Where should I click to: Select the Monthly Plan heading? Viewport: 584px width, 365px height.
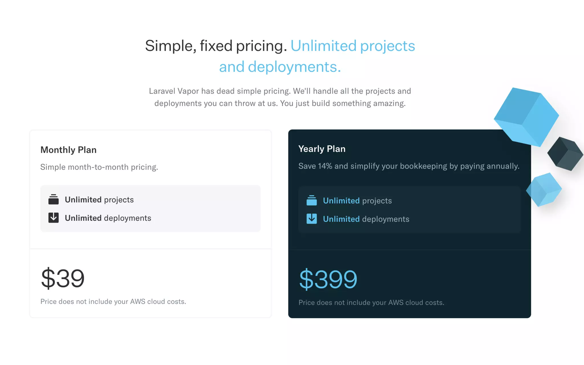68,150
